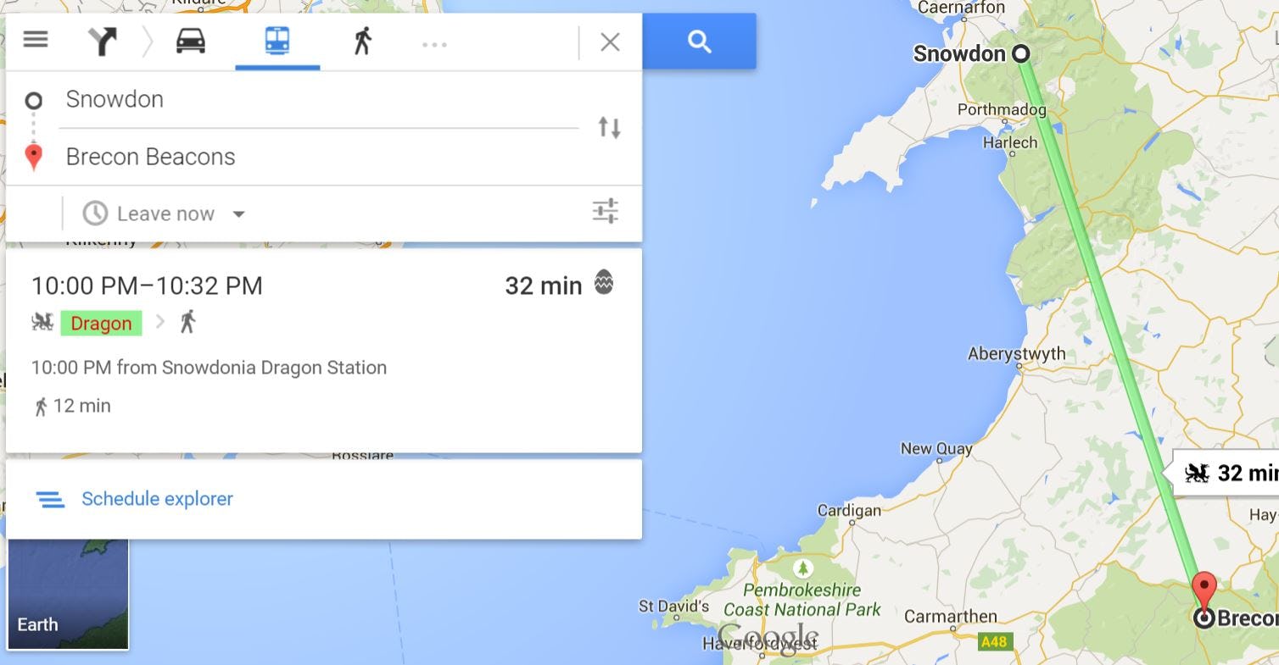Show more travel modes ellipsis
The width and height of the screenshot is (1279, 665).
[434, 44]
